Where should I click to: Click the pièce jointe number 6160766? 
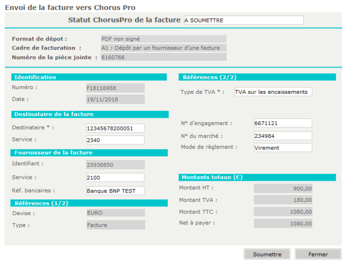pyautogui.click(x=163, y=57)
